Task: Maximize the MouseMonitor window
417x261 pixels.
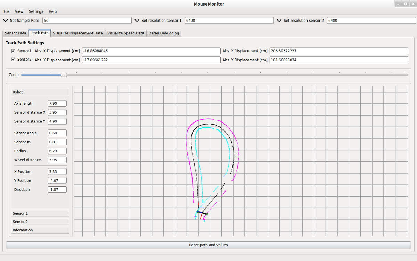Action: click(x=405, y=3)
